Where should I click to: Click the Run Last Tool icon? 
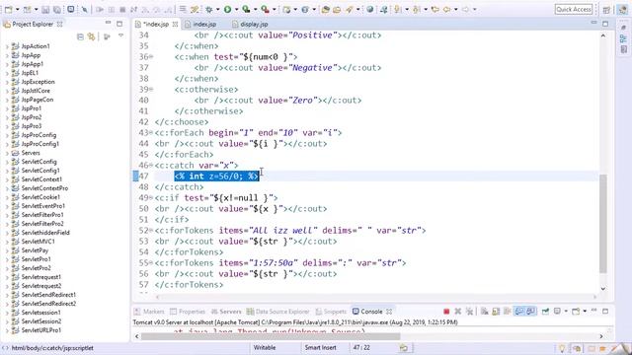pos(265,9)
